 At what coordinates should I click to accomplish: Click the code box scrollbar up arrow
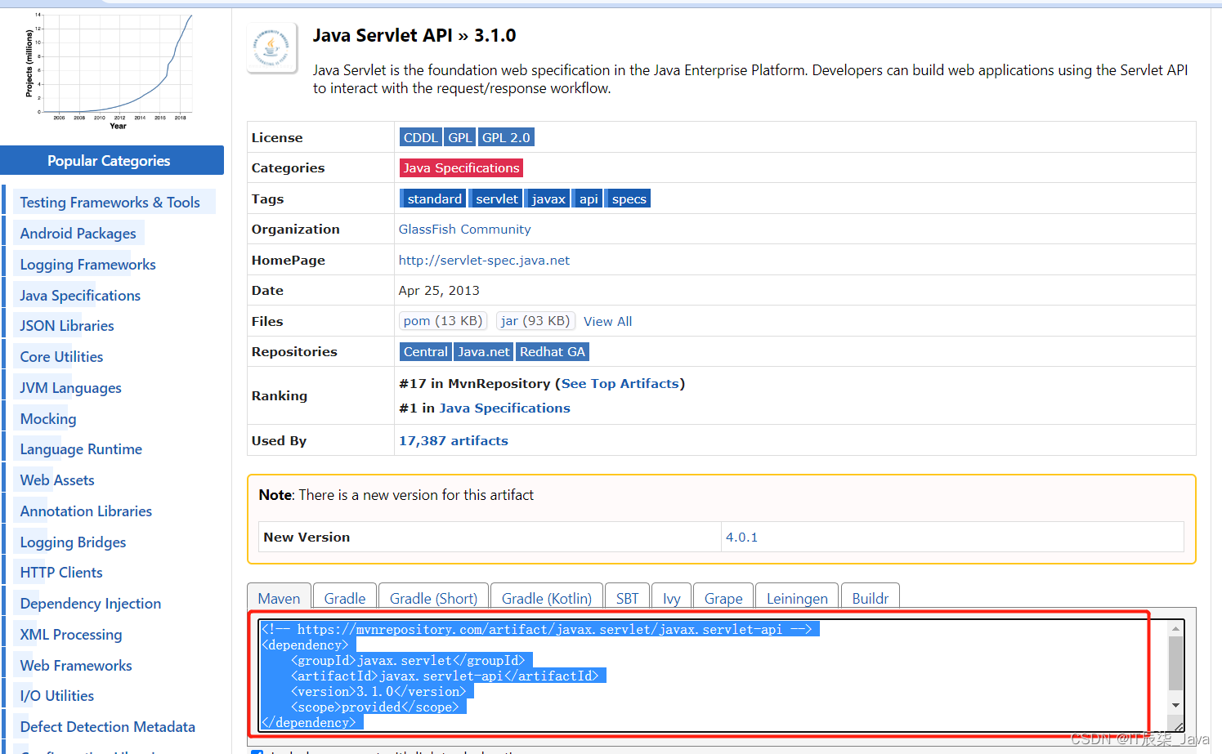tap(1177, 627)
